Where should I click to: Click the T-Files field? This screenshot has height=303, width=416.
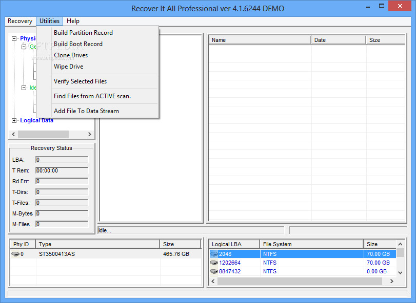pyautogui.click(x=62, y=203)
